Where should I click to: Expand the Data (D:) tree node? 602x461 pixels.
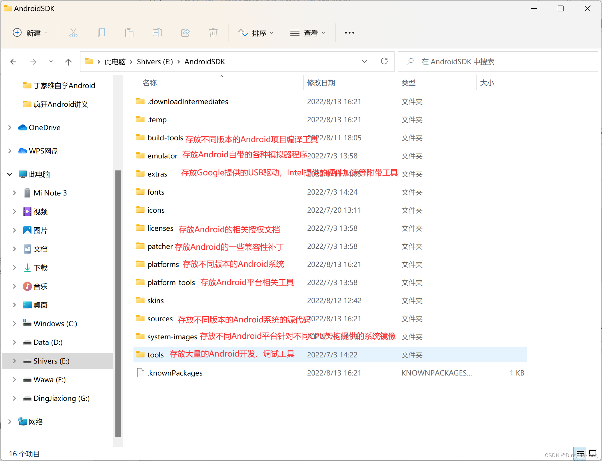[14, 342]
